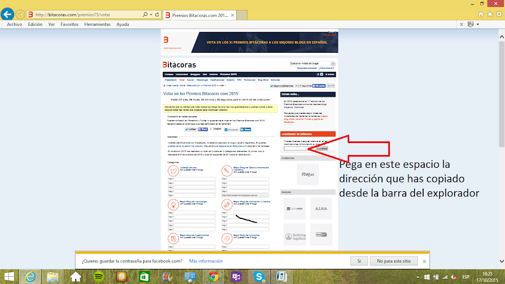This screenshot has width=505, height=284.
Task: Open a new blank browser tab
Action: click(x=242, y=15)
